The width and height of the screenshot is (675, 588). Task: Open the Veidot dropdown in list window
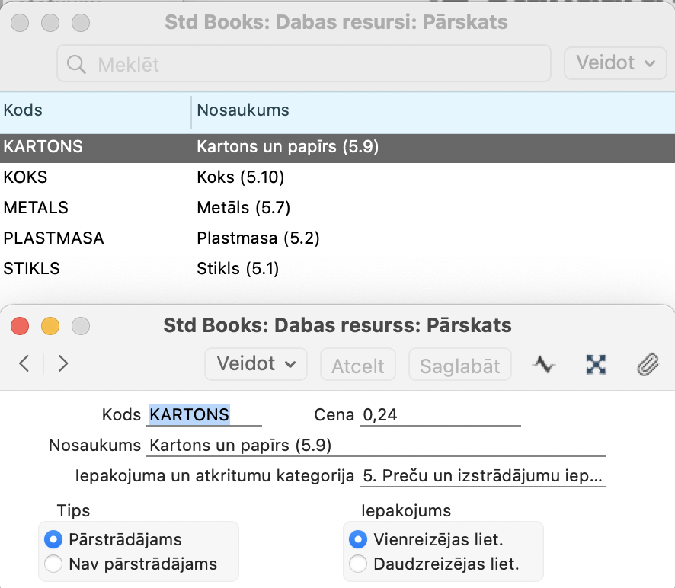click(x=615, y=63)
